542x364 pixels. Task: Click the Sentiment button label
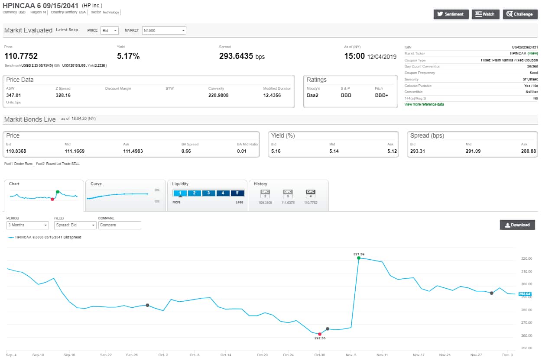[x=454, y=14]
